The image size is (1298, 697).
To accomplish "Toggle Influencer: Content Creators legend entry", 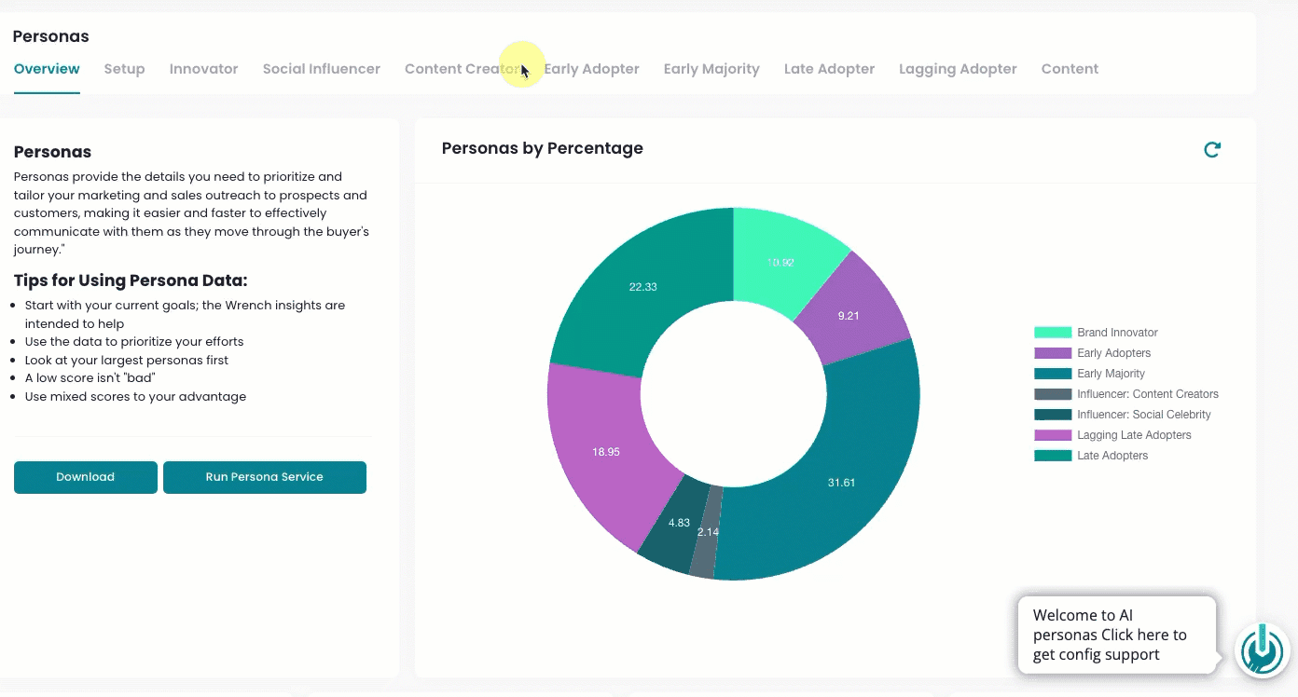I will (1126, 394).
